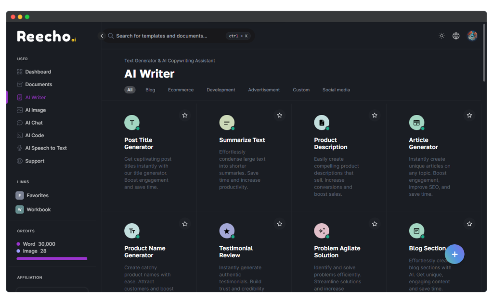
Task: Star the Summarize Text card as favorite
Action: point(279,115)
